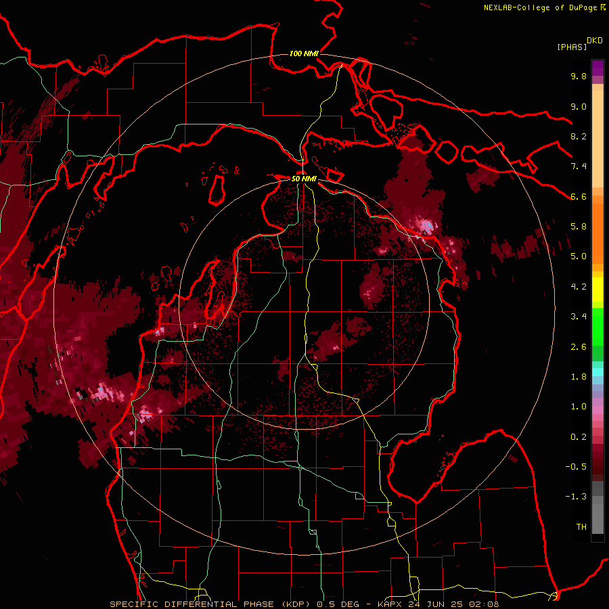Click the 0.2 value on the scale
Screen dimensions: 609x609
click(x=579, y=437)
